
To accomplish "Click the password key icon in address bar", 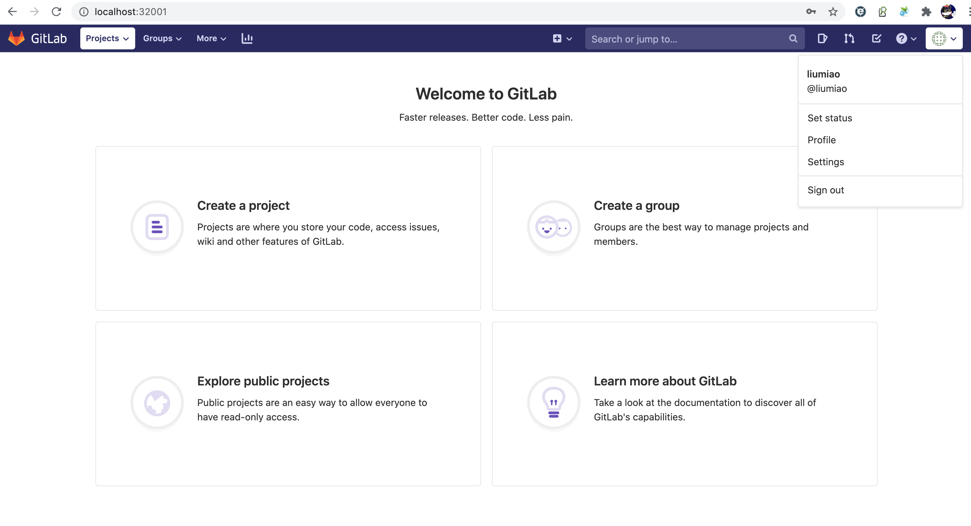I will 811,12.
